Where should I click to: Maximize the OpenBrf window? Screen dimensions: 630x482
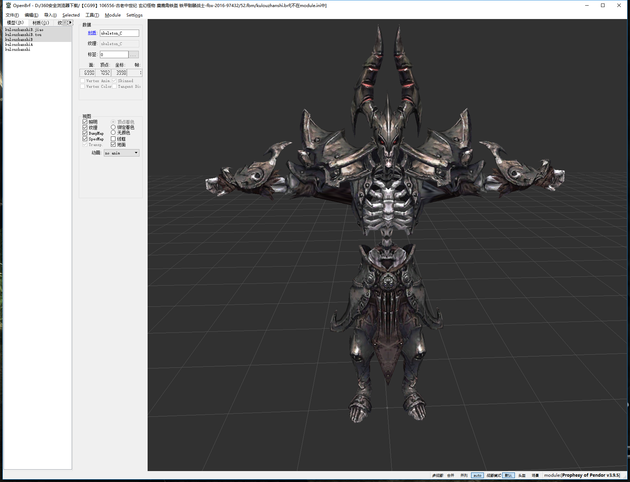pos(603,5)
